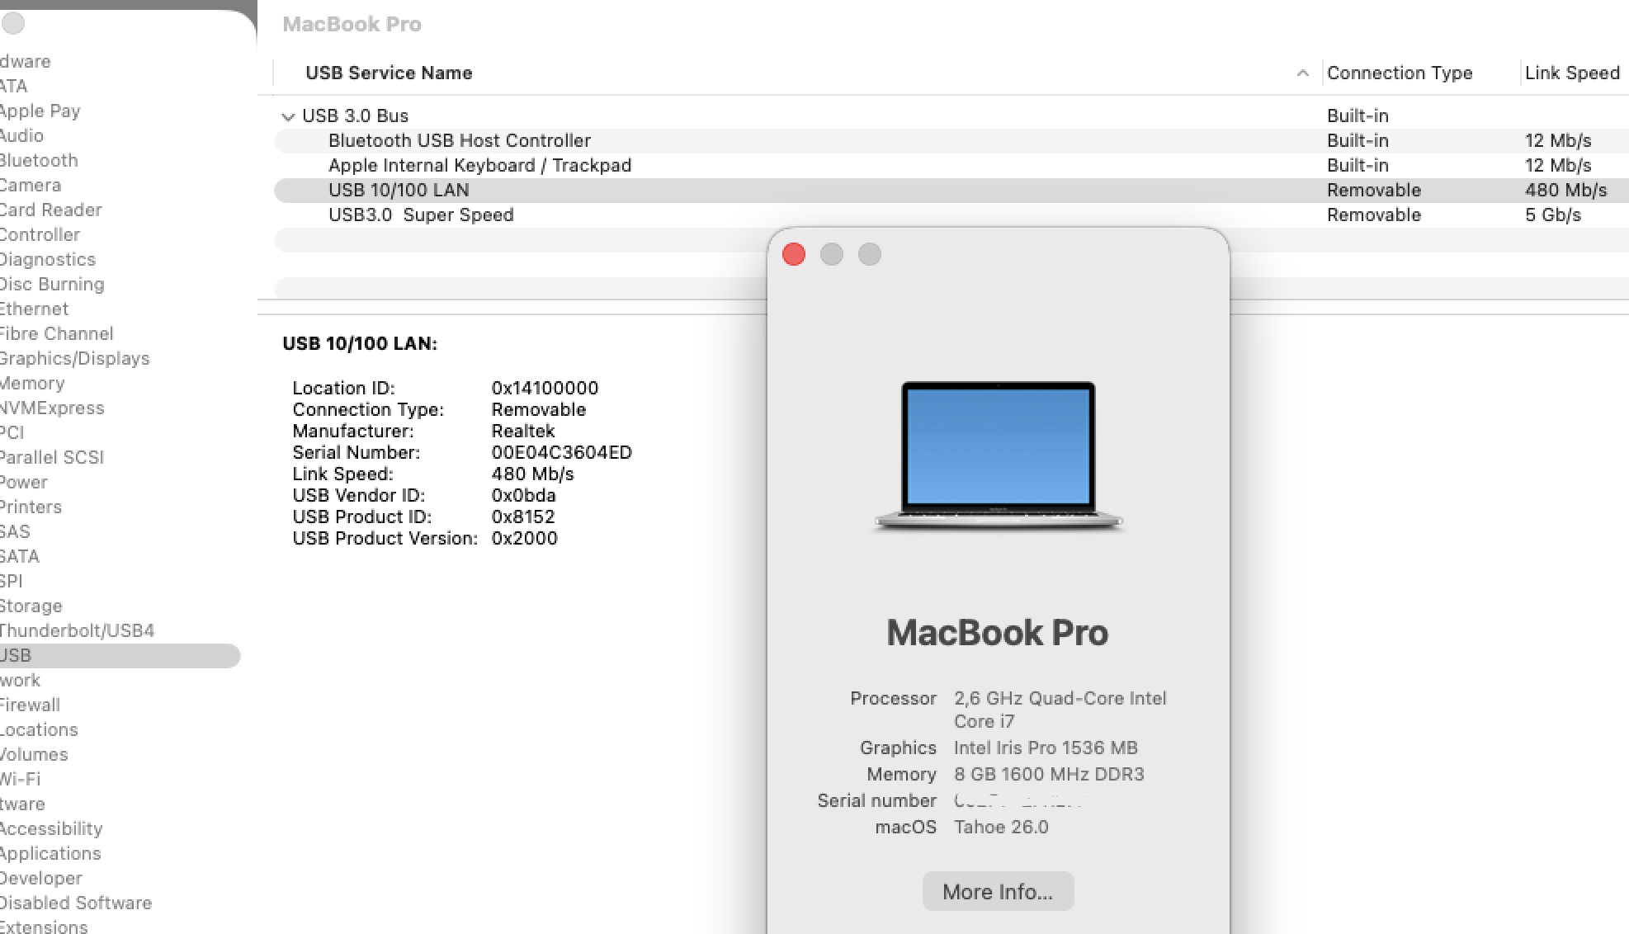Select Card Reader in sidebar
This screenshot has height=934, width=1629.
point(51,210)
